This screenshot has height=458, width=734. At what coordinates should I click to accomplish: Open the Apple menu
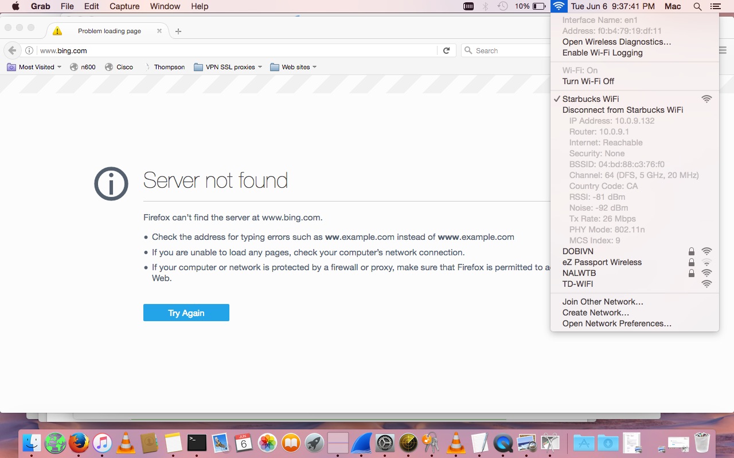pyautogui.click(x=15, y=6)
